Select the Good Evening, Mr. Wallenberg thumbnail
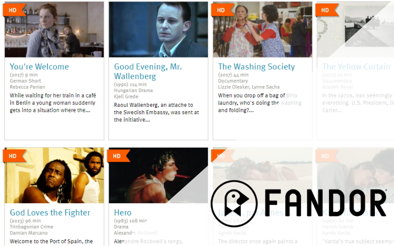Image resolution: width=394 pixels, height=246 pixels. click(x=158, y=30)
